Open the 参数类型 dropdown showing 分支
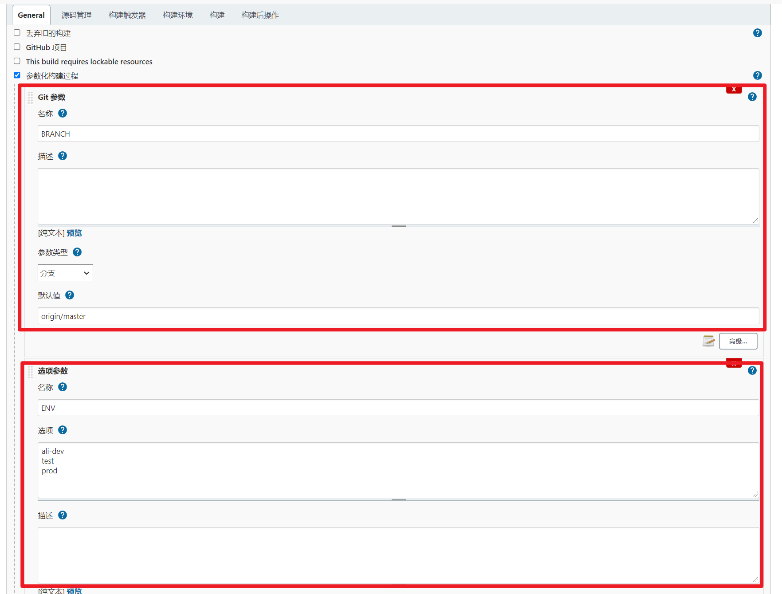 tap(65, 273)
